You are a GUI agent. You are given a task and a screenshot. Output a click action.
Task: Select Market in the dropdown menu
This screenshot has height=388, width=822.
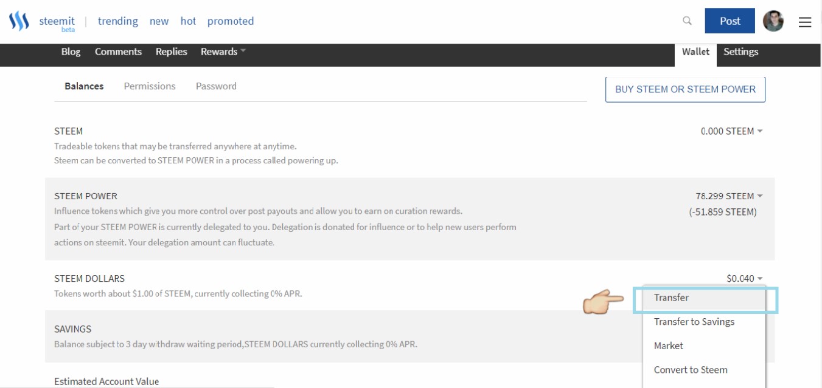click(x=669, y=345)
